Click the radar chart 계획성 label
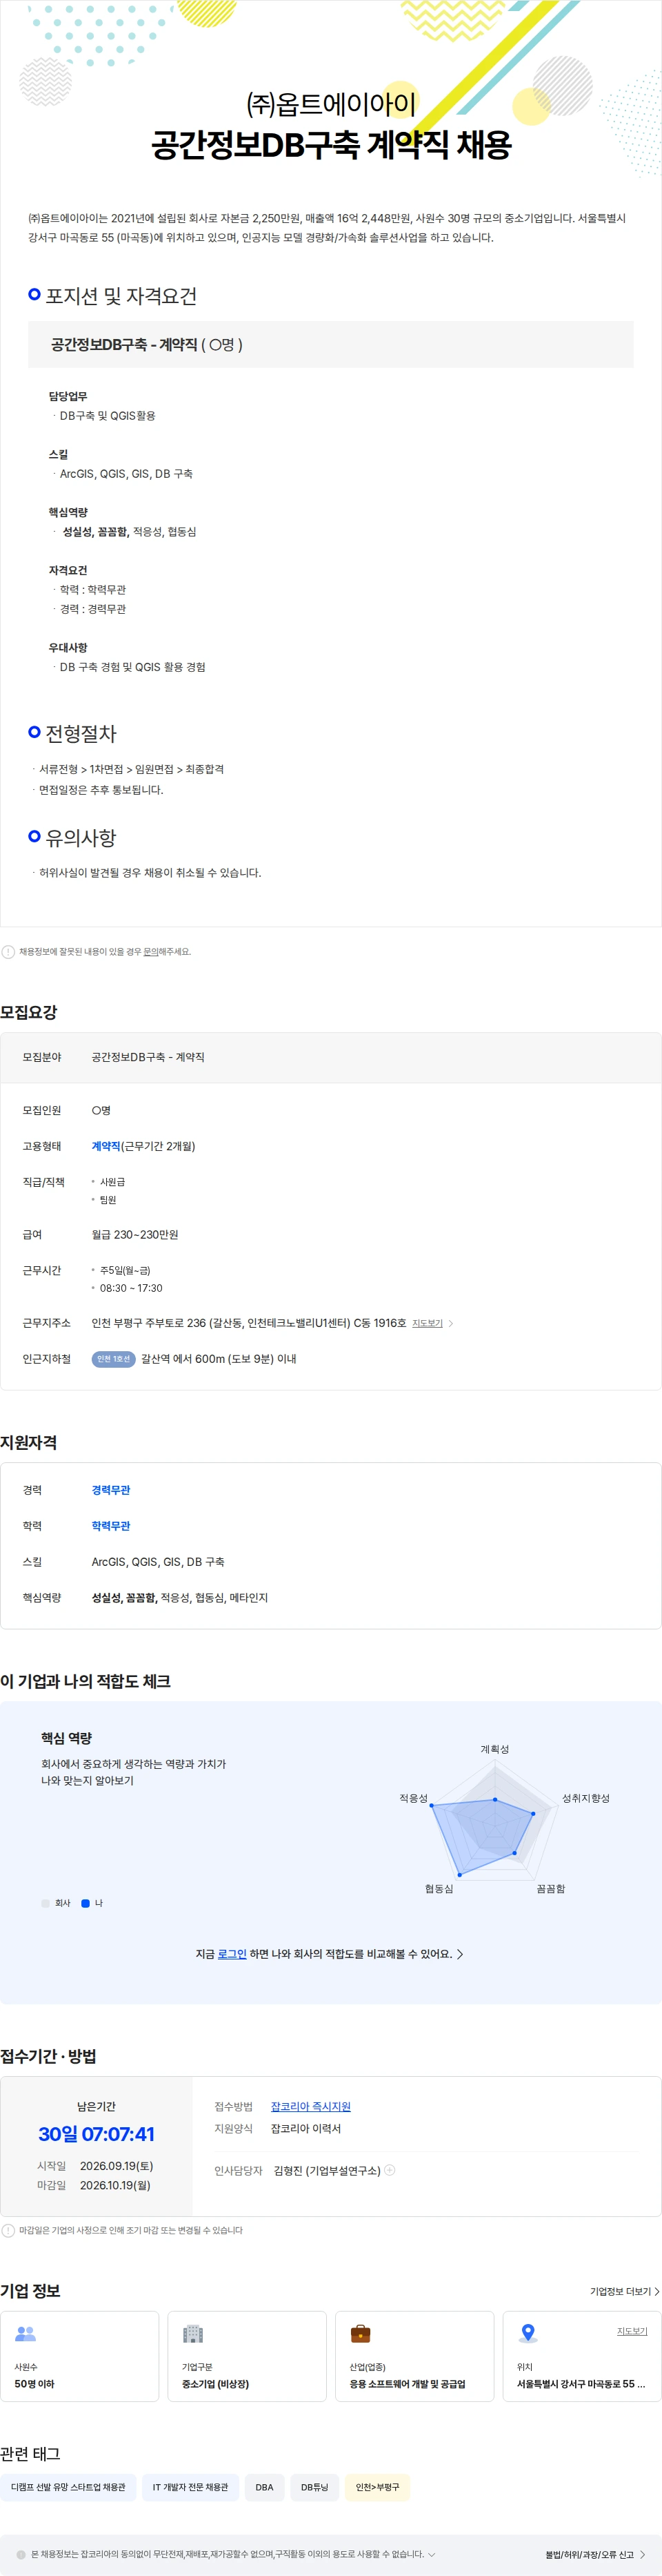 point(494,1749)
